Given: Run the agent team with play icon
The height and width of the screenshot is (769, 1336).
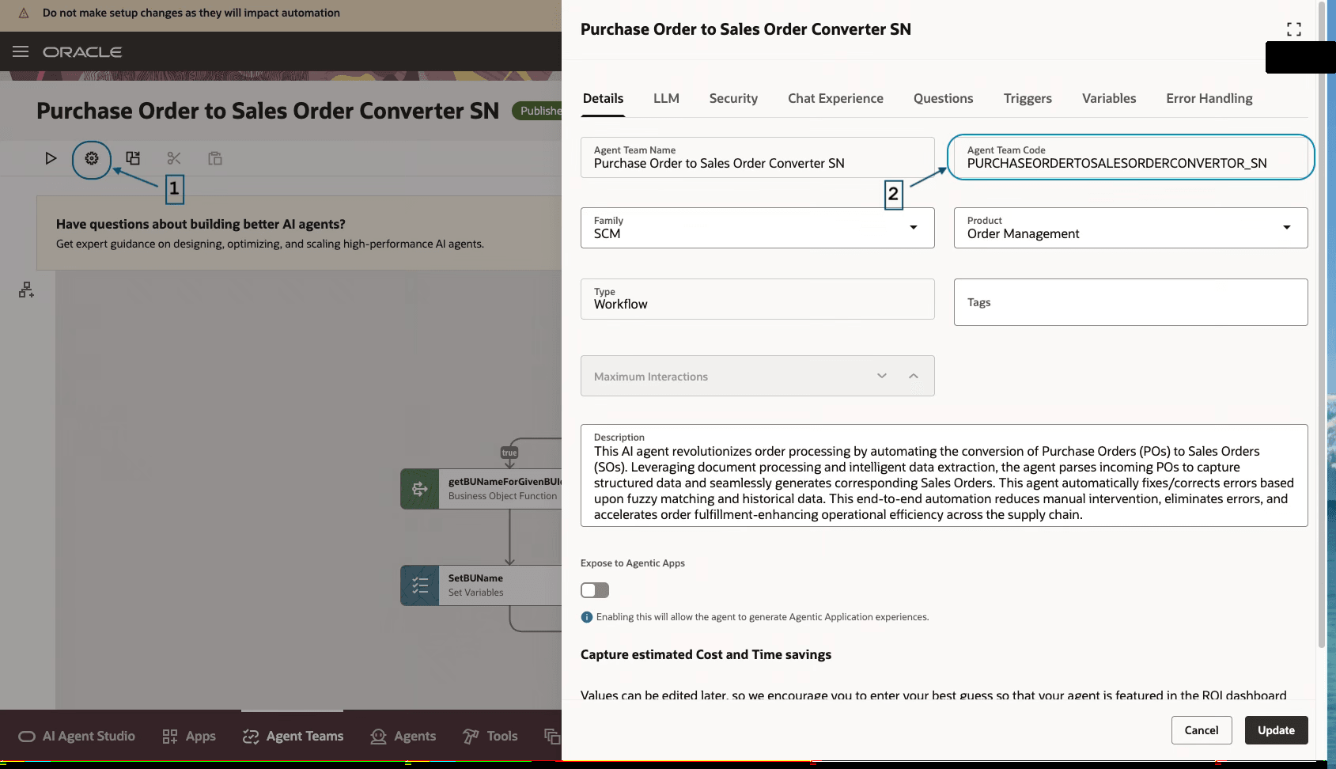Looking at the screenshot, I should coord(51,158).
